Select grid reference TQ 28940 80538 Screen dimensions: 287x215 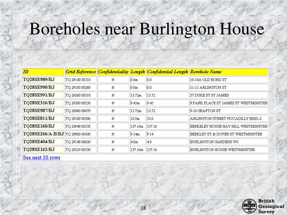point(78,126)
